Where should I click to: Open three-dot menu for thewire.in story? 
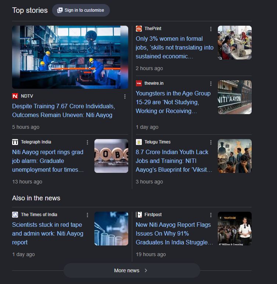coord(211,84)
